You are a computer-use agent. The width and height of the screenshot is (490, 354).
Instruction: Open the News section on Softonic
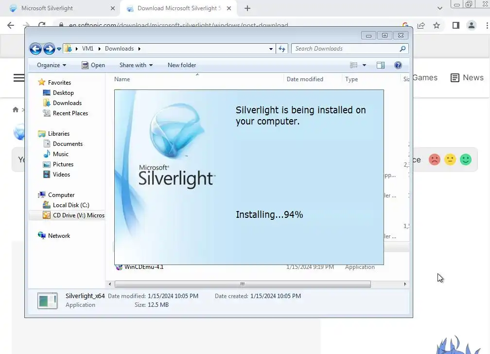tap(467, 77)
